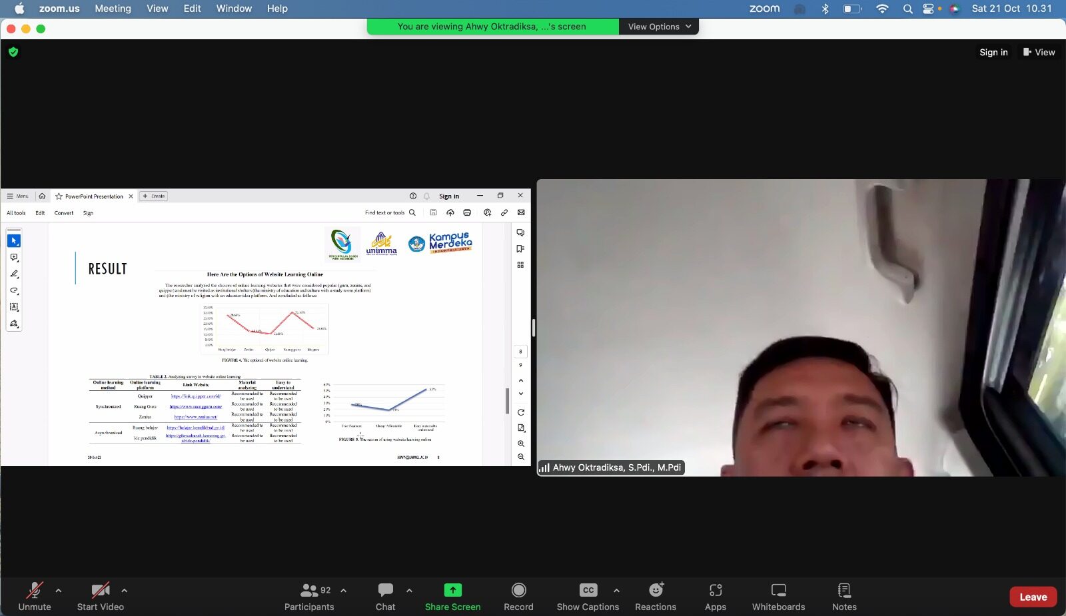Click the green encryption shield icon
Image resolution: width=1066 pixels, height=616 pixels.
[x=13, y=52]
